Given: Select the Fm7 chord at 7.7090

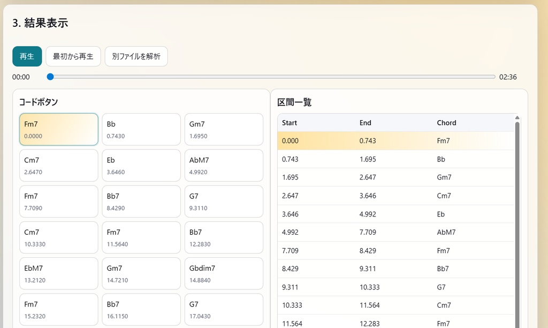Looking at the screenshot, I should [58, 201].
